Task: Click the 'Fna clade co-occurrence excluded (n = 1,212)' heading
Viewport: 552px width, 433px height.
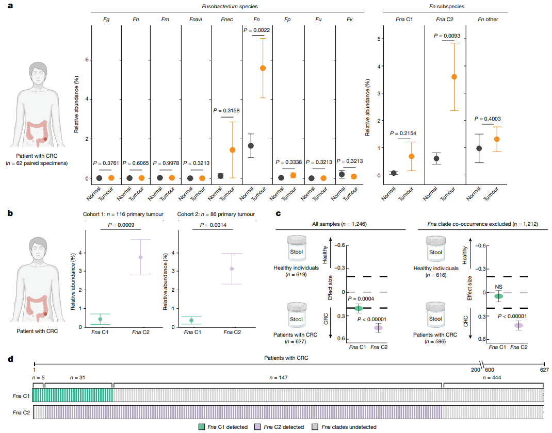Action: pos(483,224)
